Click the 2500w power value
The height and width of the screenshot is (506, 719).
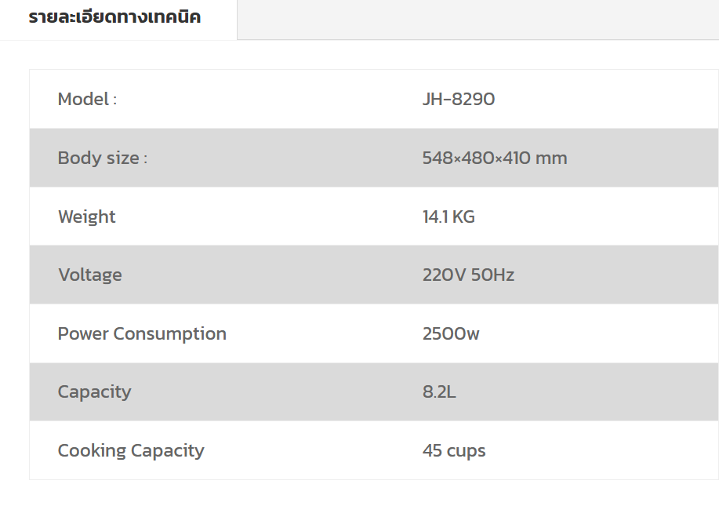(451, 333)
